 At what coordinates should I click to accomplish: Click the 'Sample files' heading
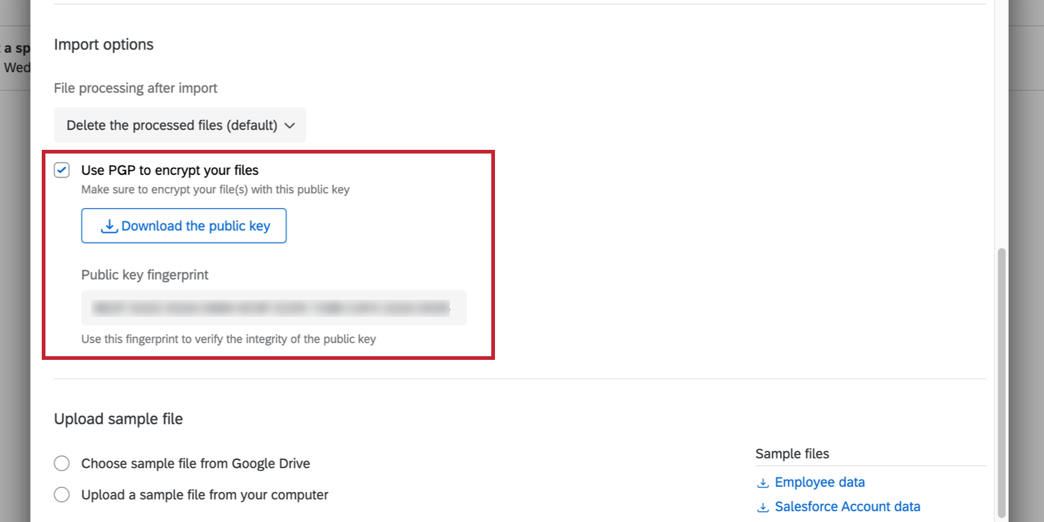(x=792, y=454)
